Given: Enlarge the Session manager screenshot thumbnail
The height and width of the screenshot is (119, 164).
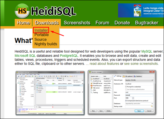Looking at the screenshot, I should 122,93.
